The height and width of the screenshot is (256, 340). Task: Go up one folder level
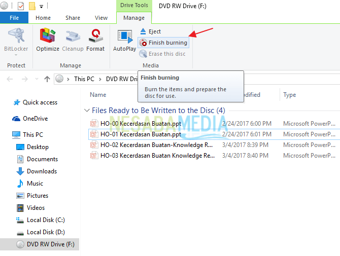[47, 79]
